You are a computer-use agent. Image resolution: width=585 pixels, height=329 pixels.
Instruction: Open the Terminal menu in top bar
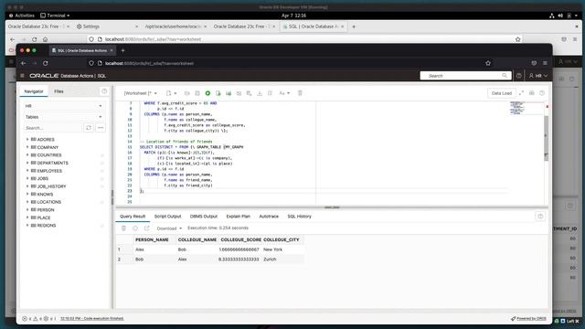point(55,16)
